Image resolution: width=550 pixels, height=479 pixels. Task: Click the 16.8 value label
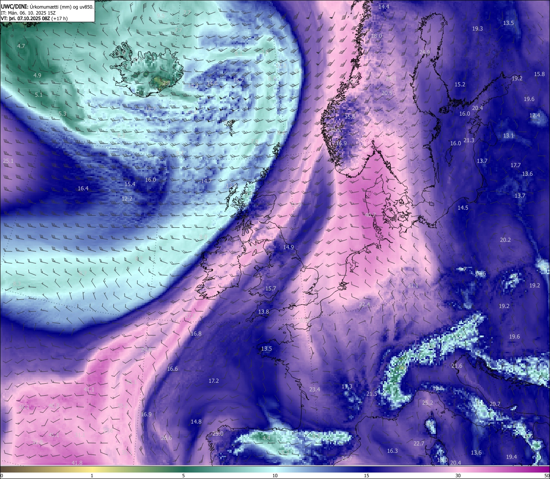pyautogui.click(x=196, y=333)
